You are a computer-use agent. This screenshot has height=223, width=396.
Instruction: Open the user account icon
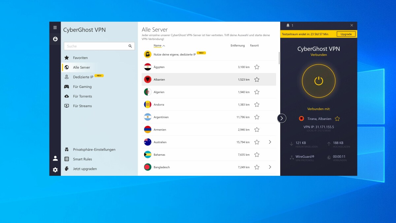tap(55, 158)
